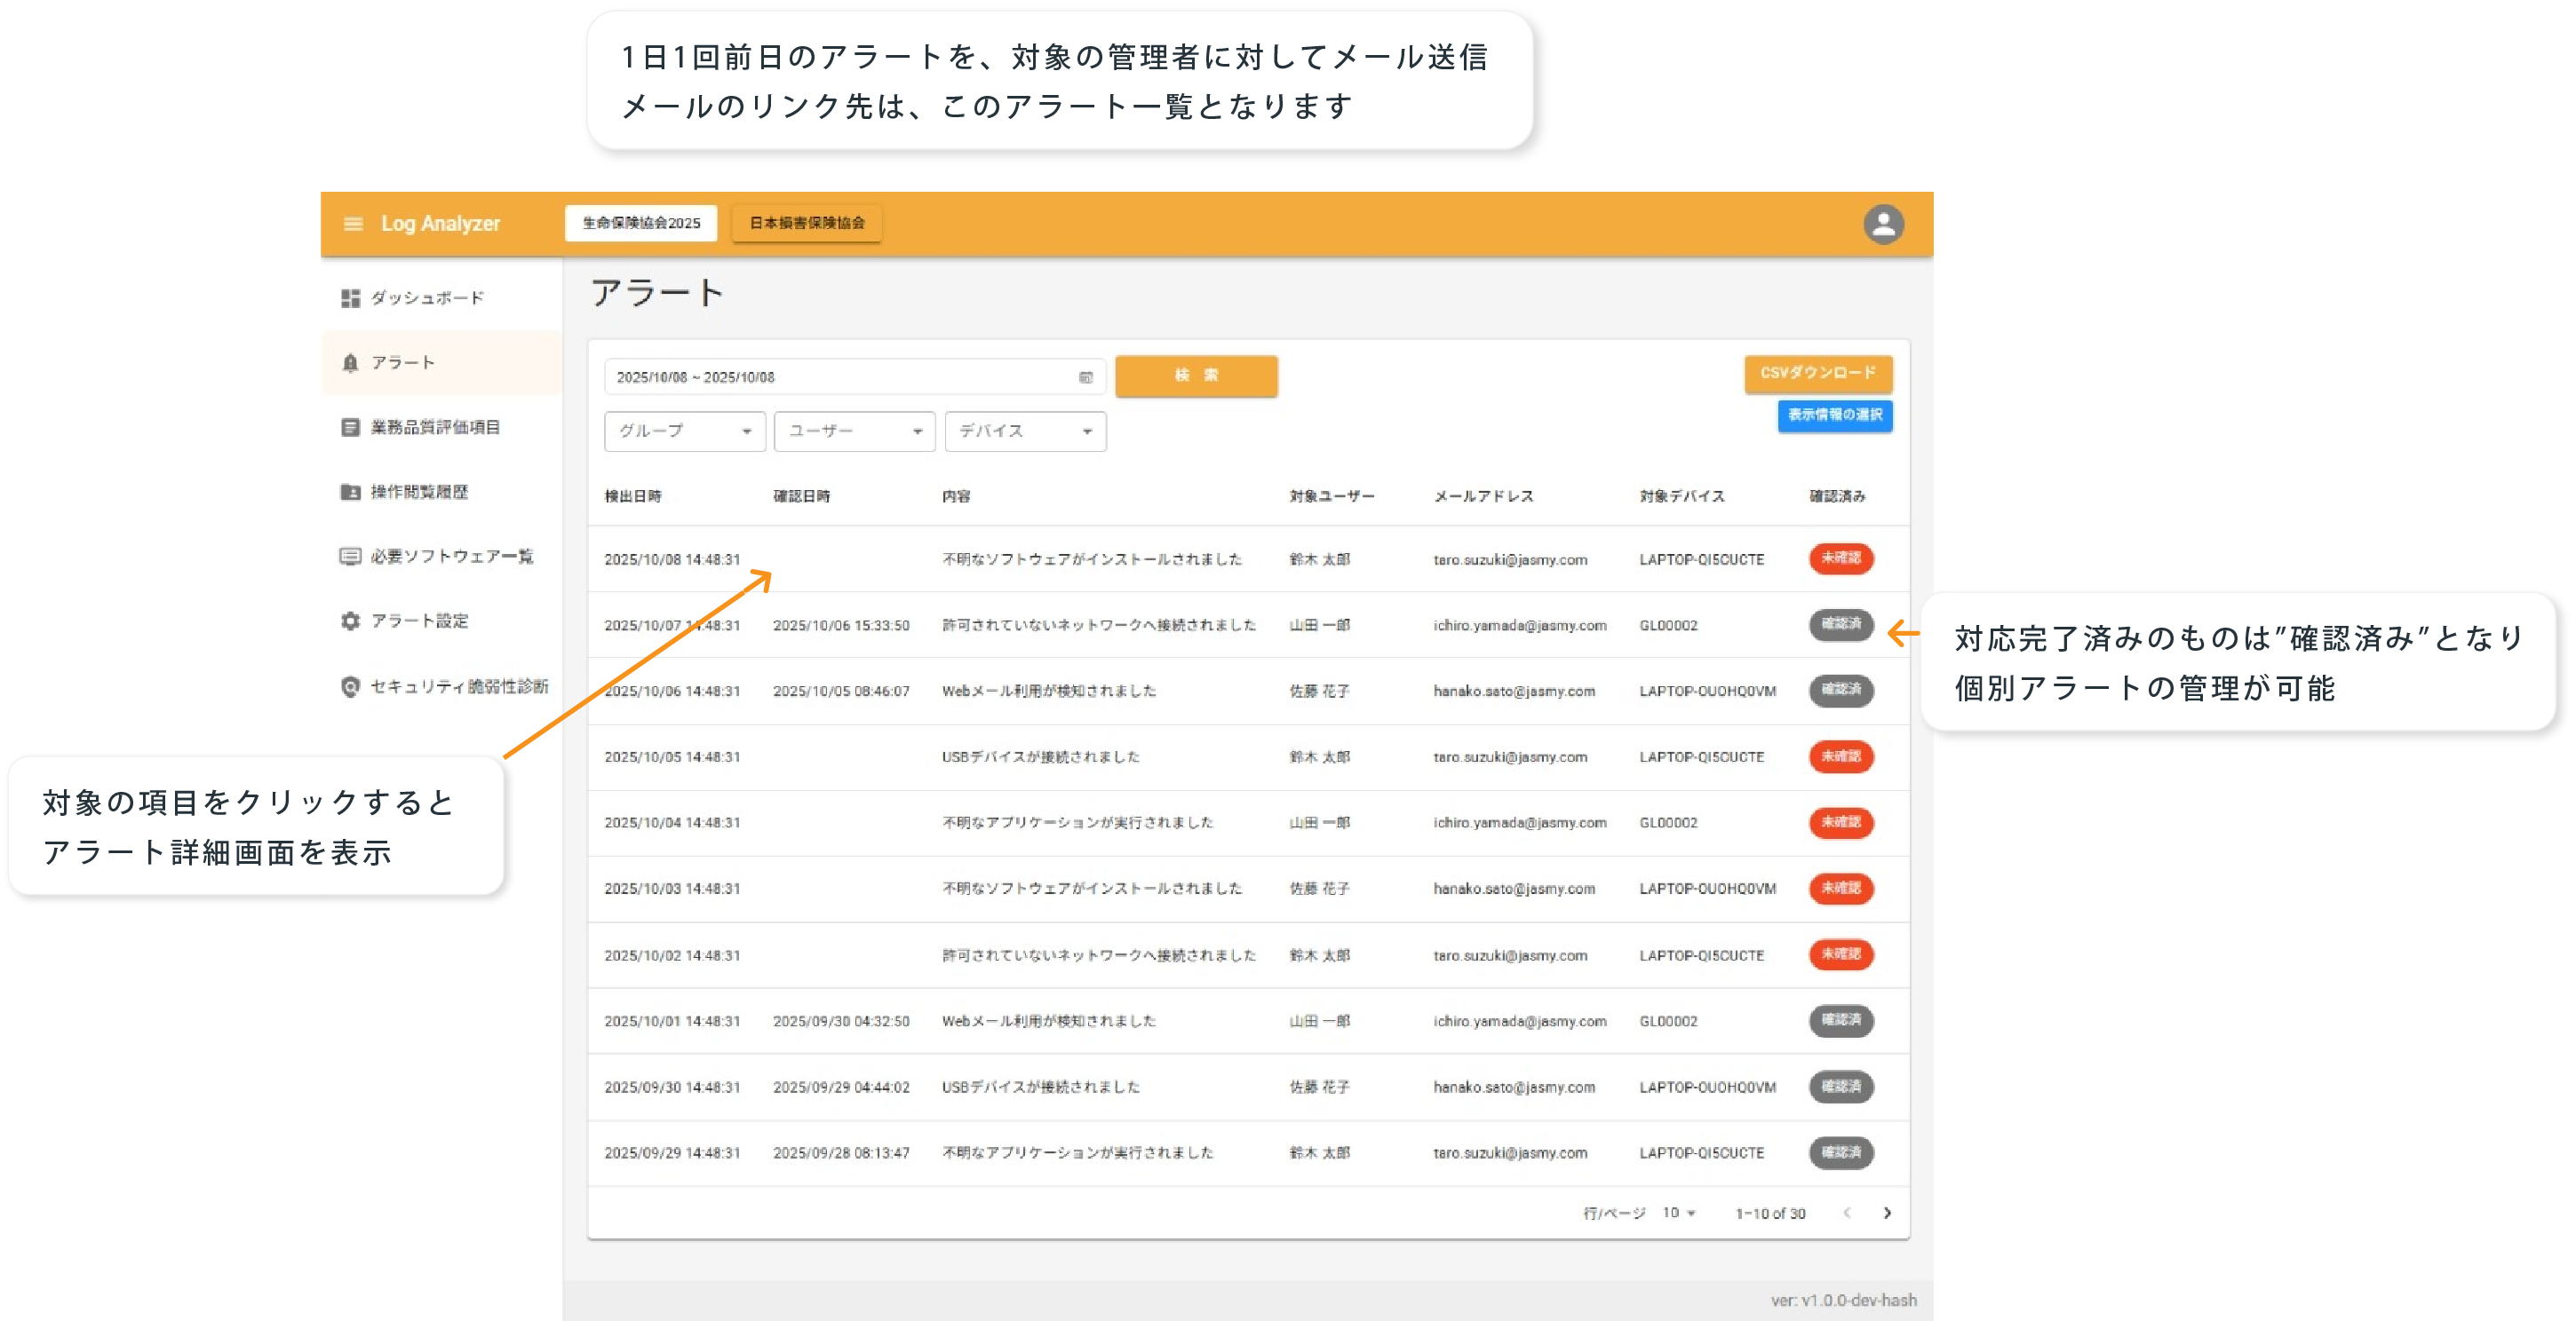
Task: Toggle 未確認 badge on USBデバイス 10/05 alert
Action: (1840, 756)
